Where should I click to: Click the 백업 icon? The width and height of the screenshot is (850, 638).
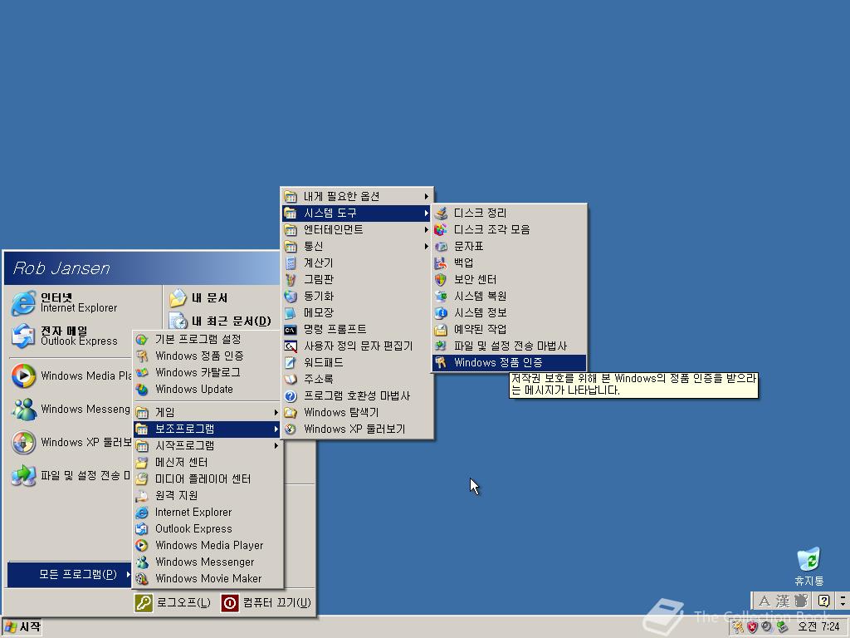click(440, 263)
